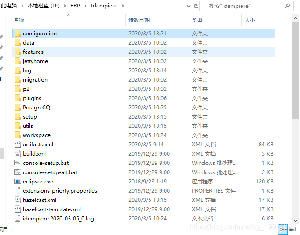Select the p2 folder icon
The image size is (300, 235).
click(x=18, y=89)
